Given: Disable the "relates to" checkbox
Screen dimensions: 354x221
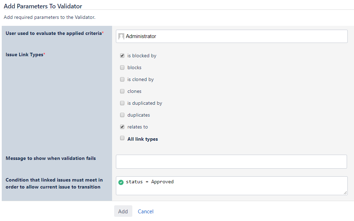Looking at the screenshot, I should coord(122,127).
